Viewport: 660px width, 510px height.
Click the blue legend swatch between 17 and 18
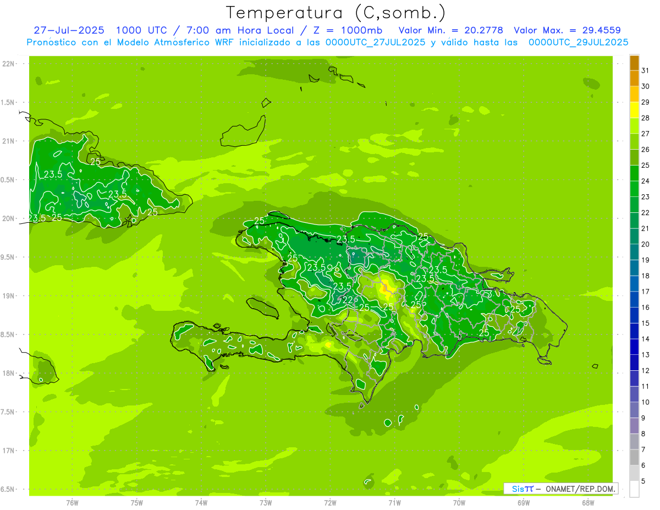[634, 284]
